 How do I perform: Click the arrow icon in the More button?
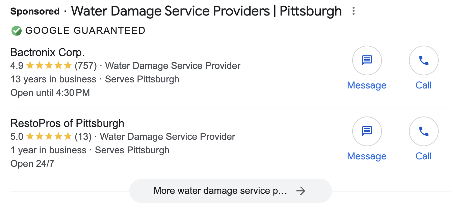tap(301, 191)
